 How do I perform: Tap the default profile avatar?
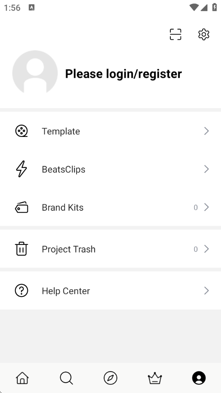tap(35, 73)
